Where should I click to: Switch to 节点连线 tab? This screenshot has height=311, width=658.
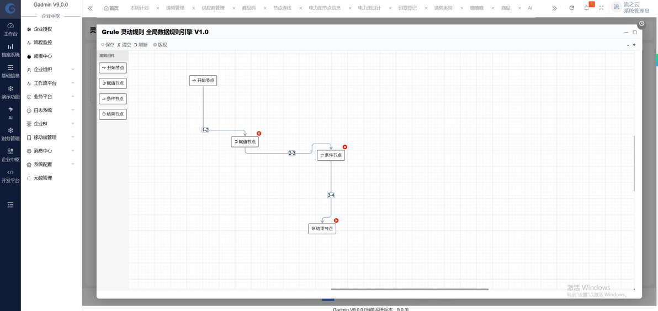click(x=283, y=8)
